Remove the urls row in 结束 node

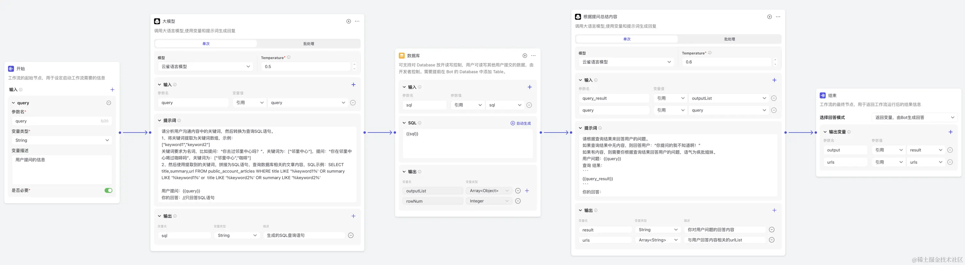point(950,162)
